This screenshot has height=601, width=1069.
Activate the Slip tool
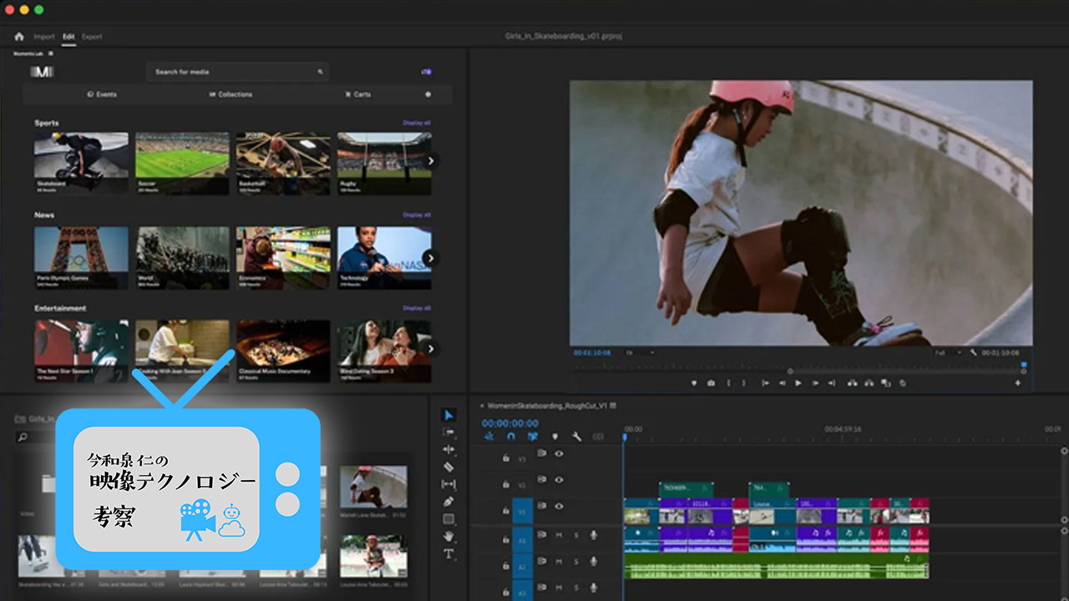pyautogui.click(x=448, y=484)
